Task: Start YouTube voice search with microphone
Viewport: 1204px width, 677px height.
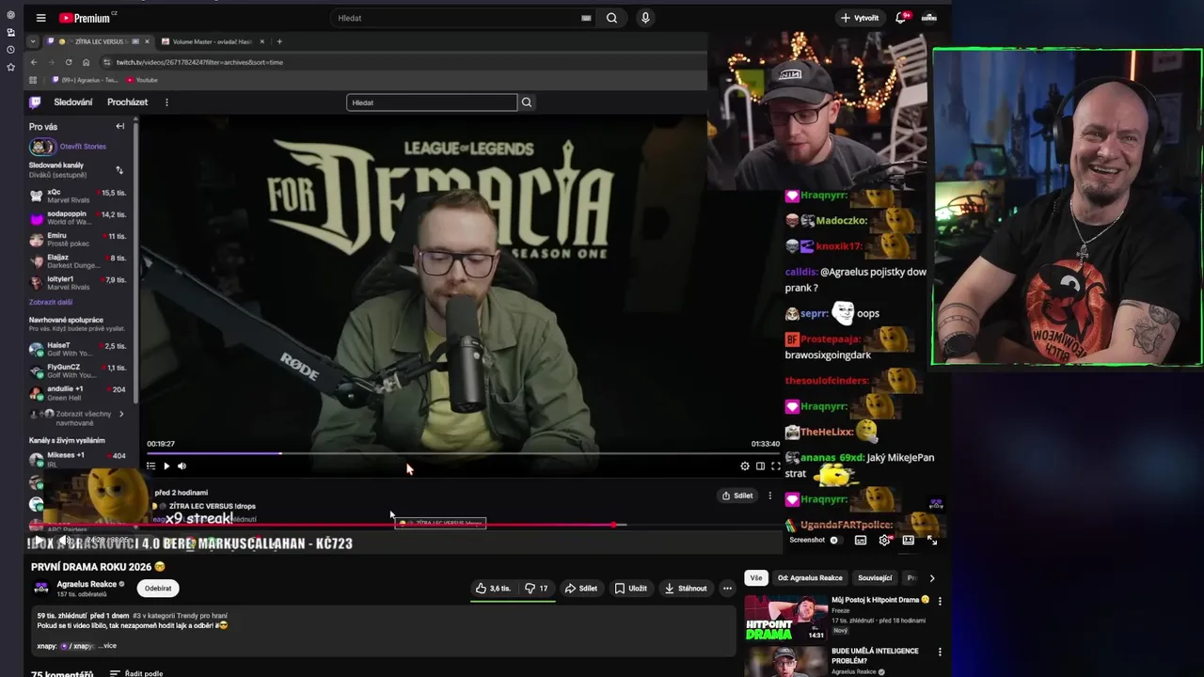Action: pos(645,18)
